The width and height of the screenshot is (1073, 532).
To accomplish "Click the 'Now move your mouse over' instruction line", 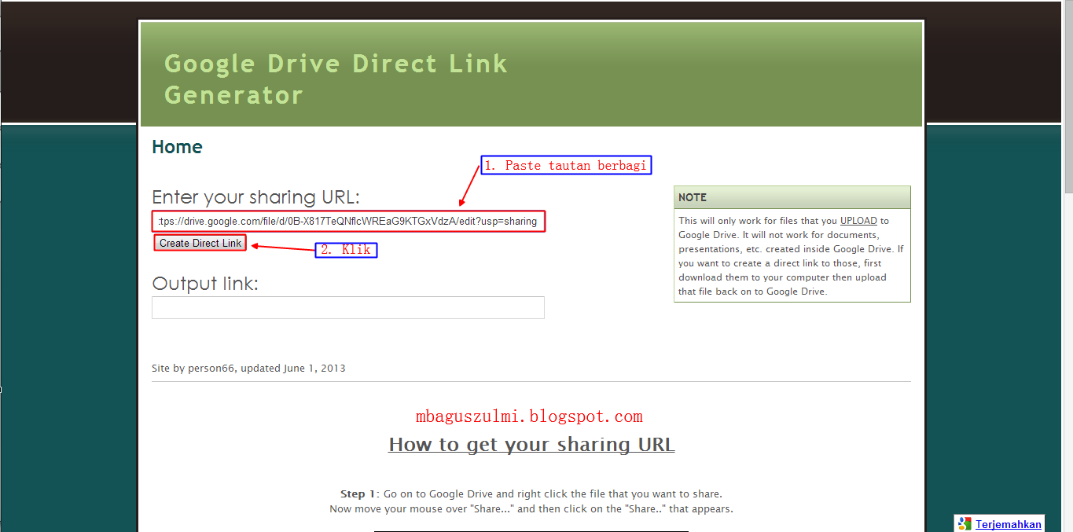I will coord(531,508).
